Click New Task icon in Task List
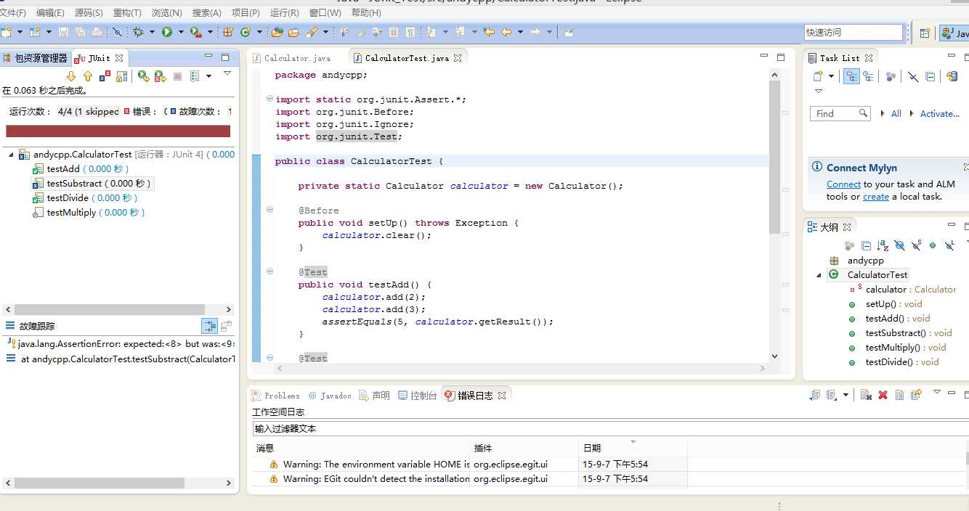 [x=818, y=76]
